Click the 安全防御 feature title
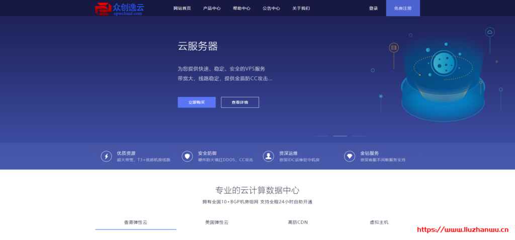Image resolution: width=515 pixels, height=240 pixels. 207,153
